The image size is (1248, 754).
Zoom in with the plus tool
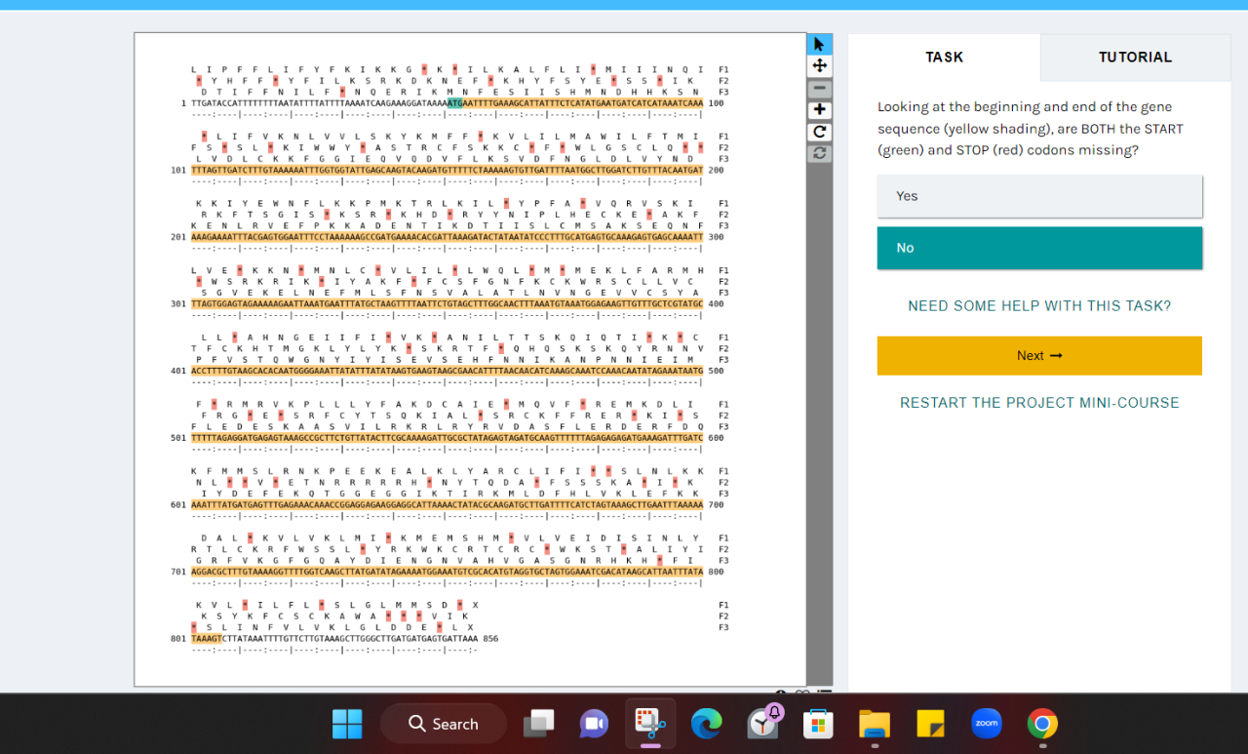pos(819,110)
